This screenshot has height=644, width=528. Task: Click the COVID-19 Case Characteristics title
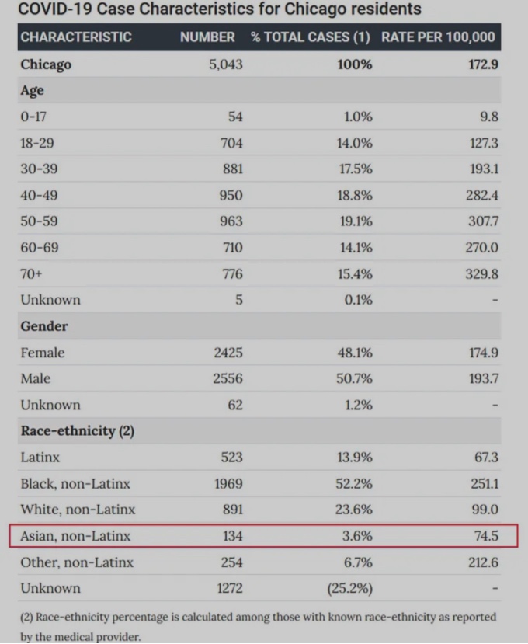220,9
